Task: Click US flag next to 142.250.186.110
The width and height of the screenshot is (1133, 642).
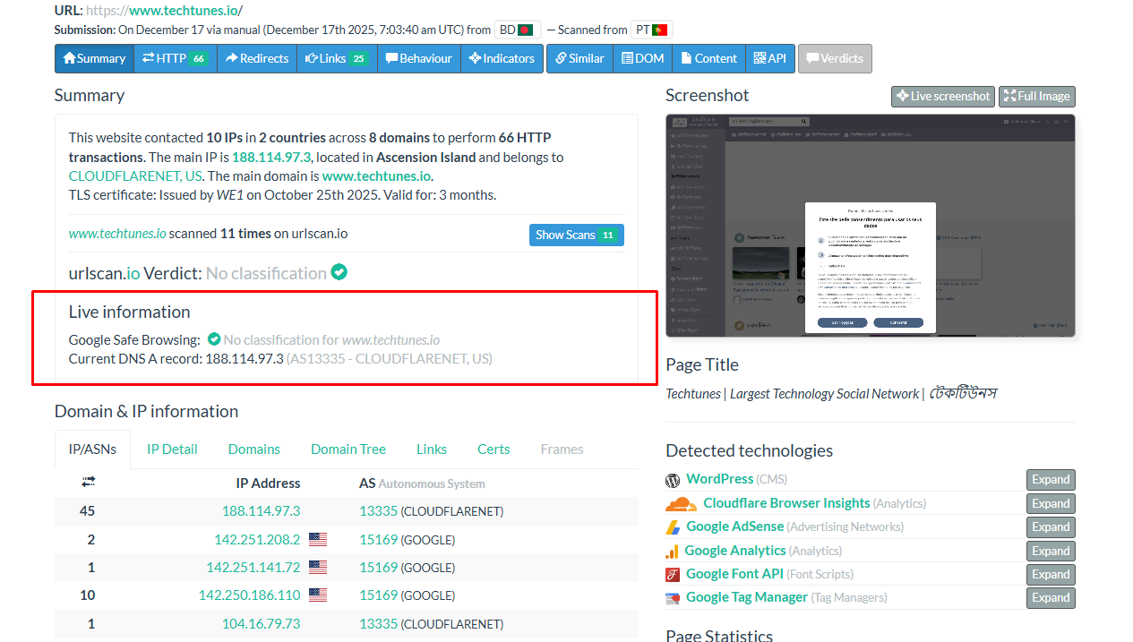Action: coord(318,595)
